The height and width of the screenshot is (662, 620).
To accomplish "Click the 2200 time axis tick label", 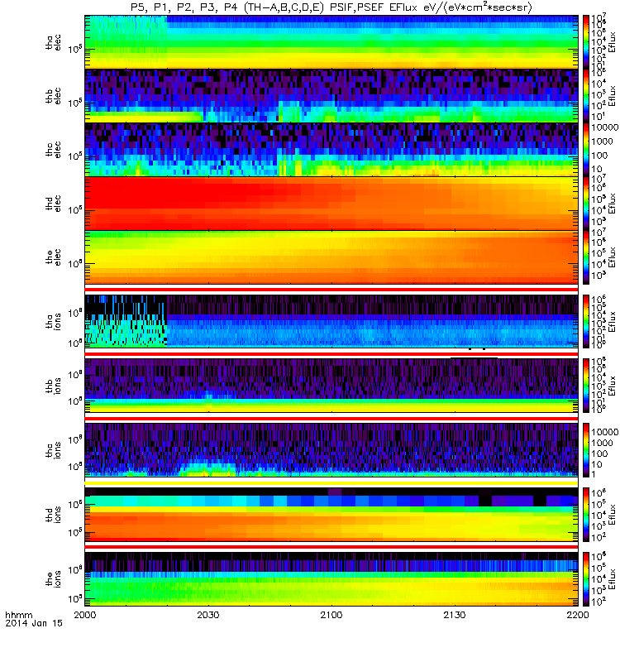I will [578, 615].
